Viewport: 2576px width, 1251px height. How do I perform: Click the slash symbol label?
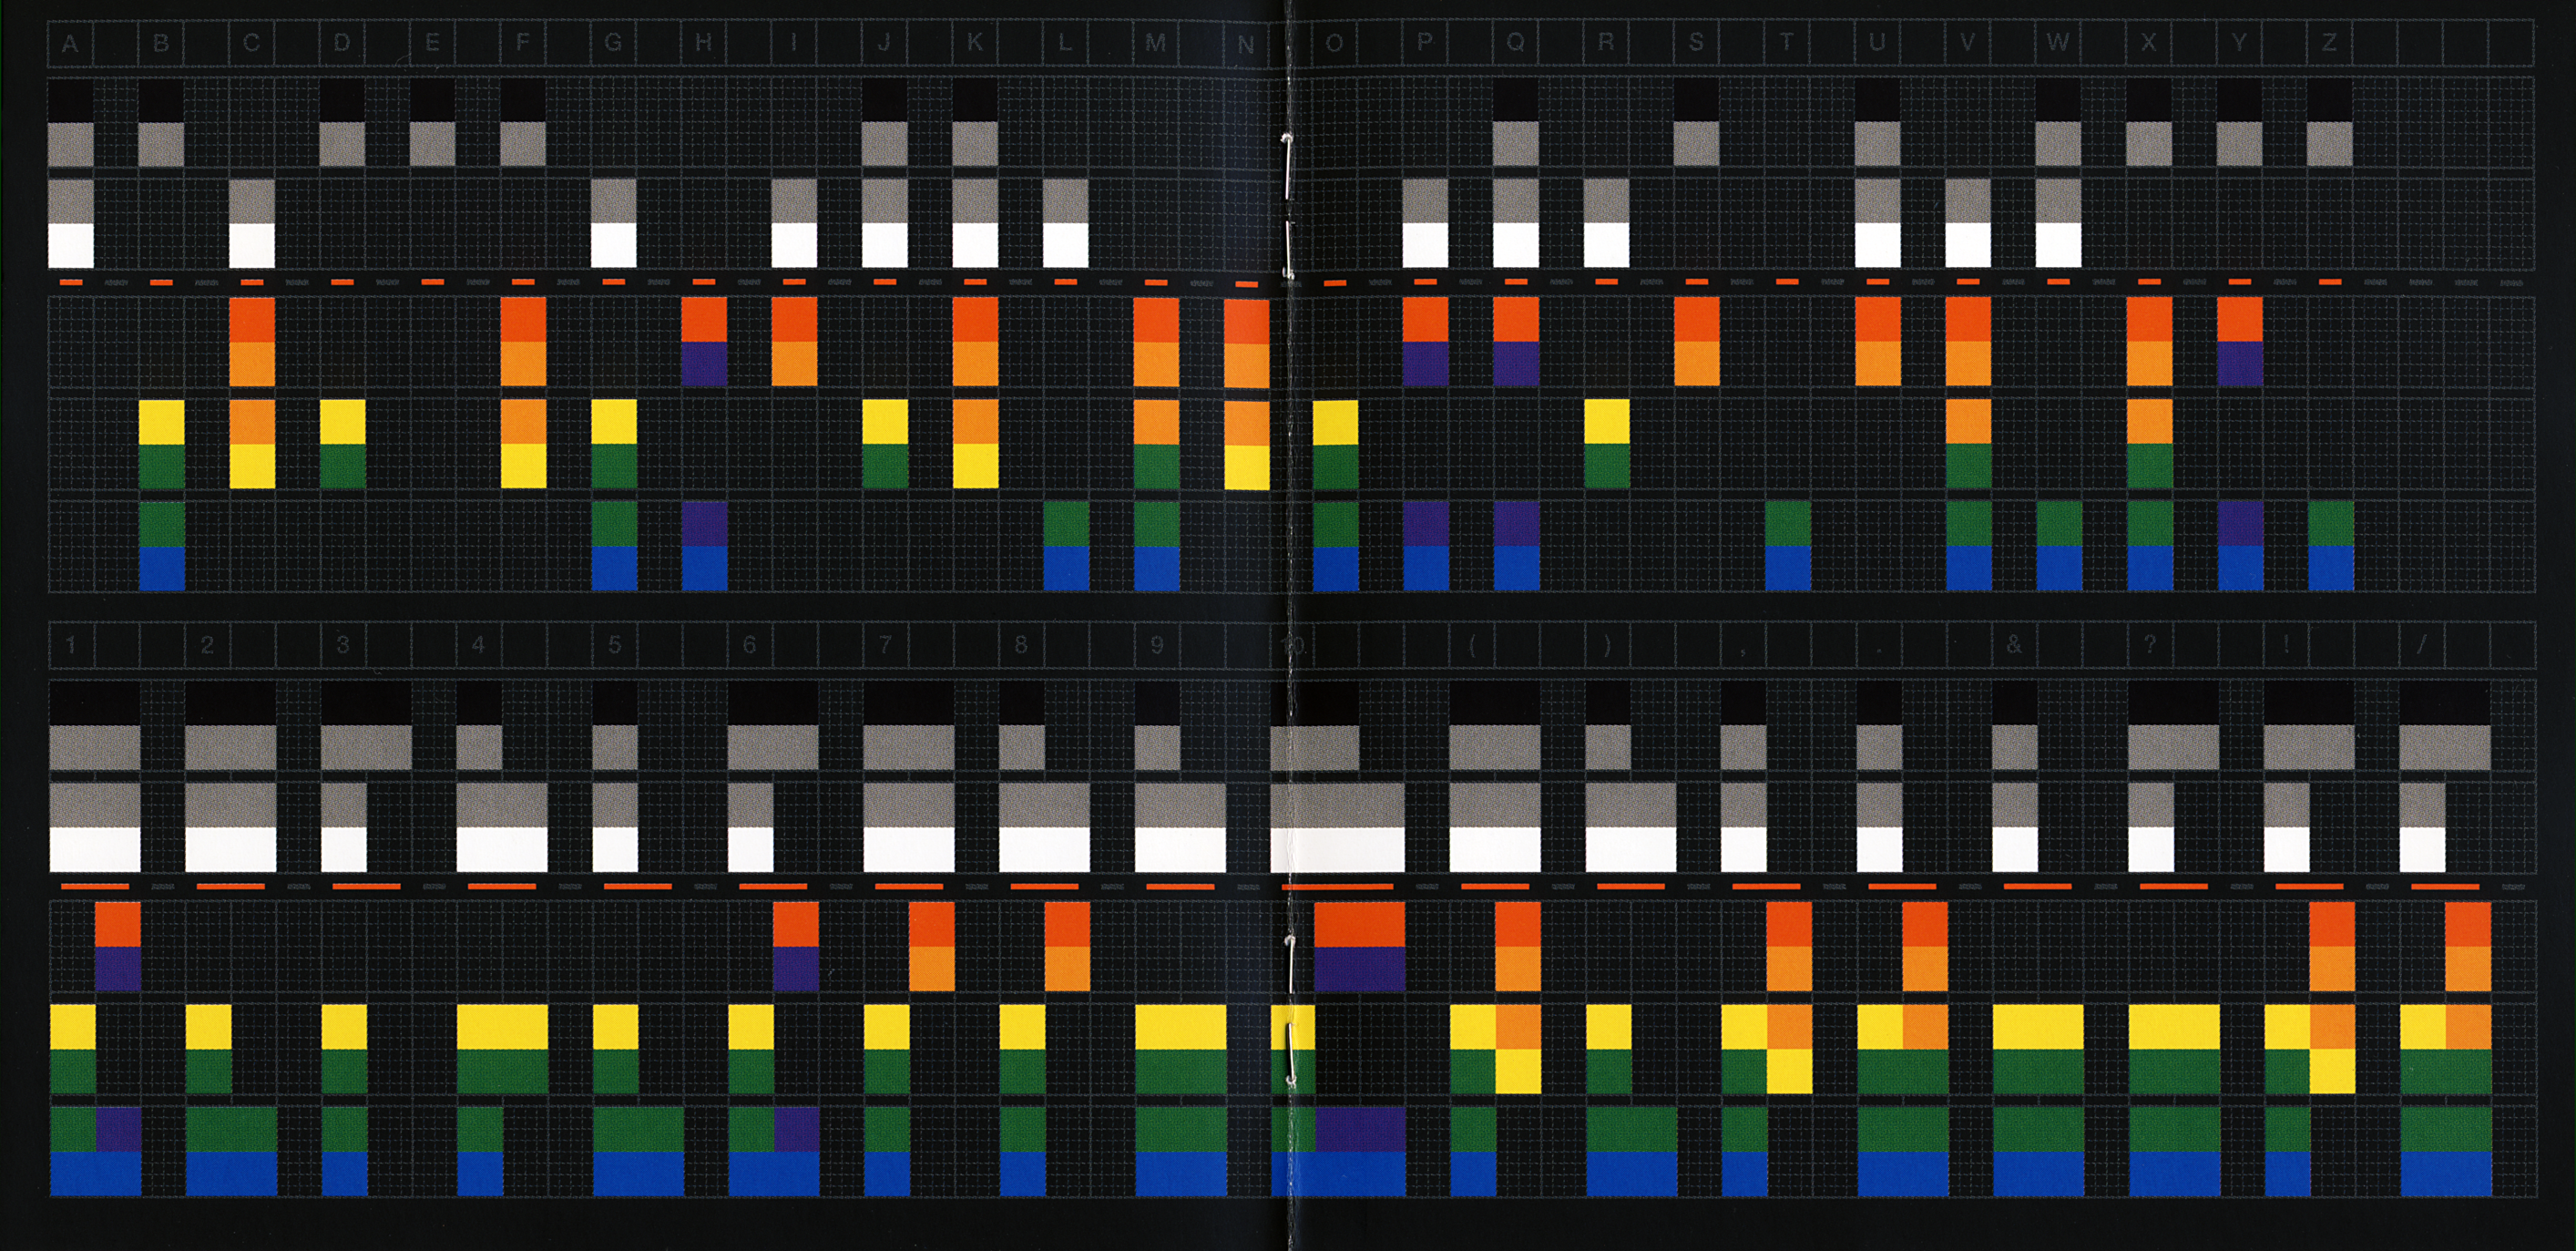click(x=2421, y=645)
